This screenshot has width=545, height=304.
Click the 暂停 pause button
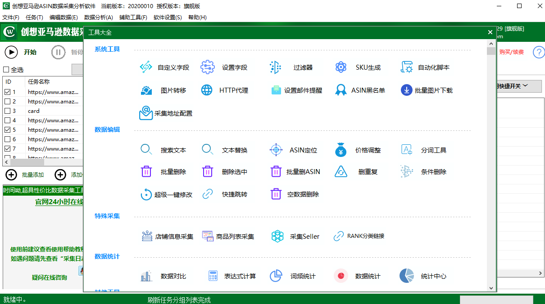67,52
